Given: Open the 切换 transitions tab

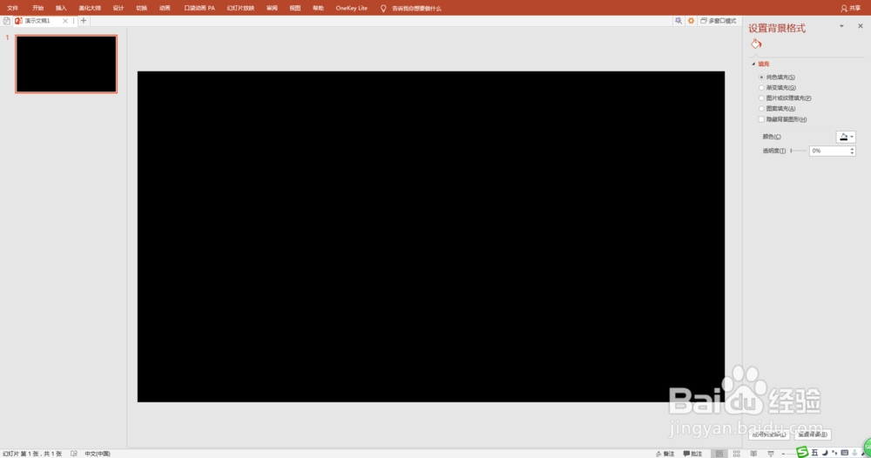Looking at the screenshot, I should point(142,9).
